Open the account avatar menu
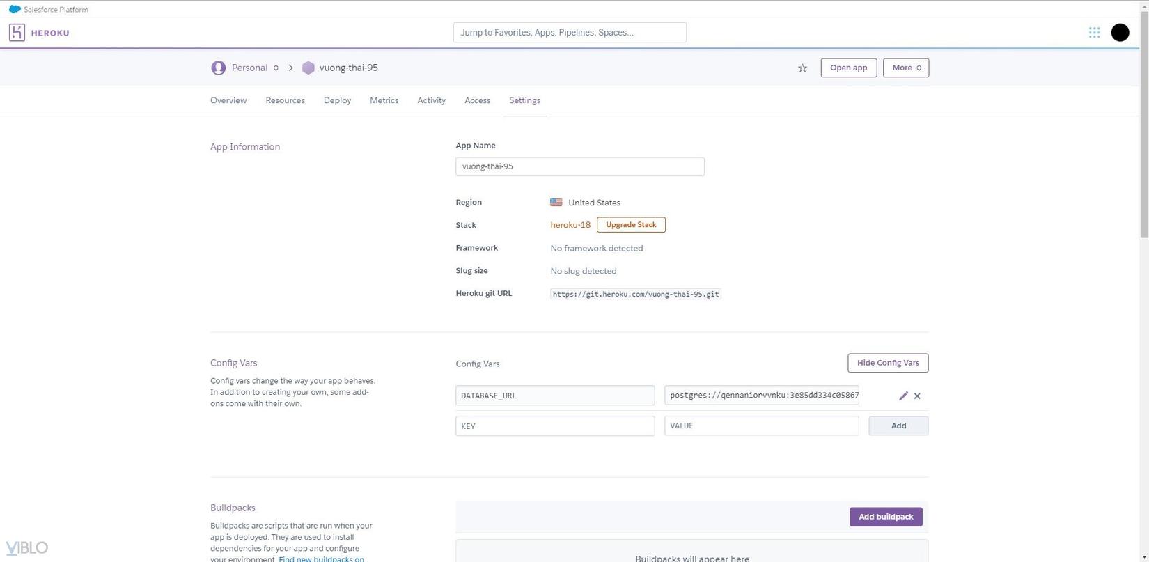The width and height of the screenshot is (1149, 562). [1120, 33]
